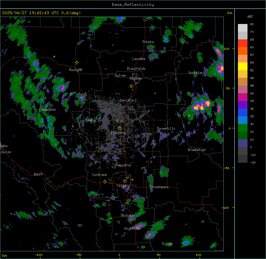
Task: Click the Vulcan label
Action: pos(167,244)
